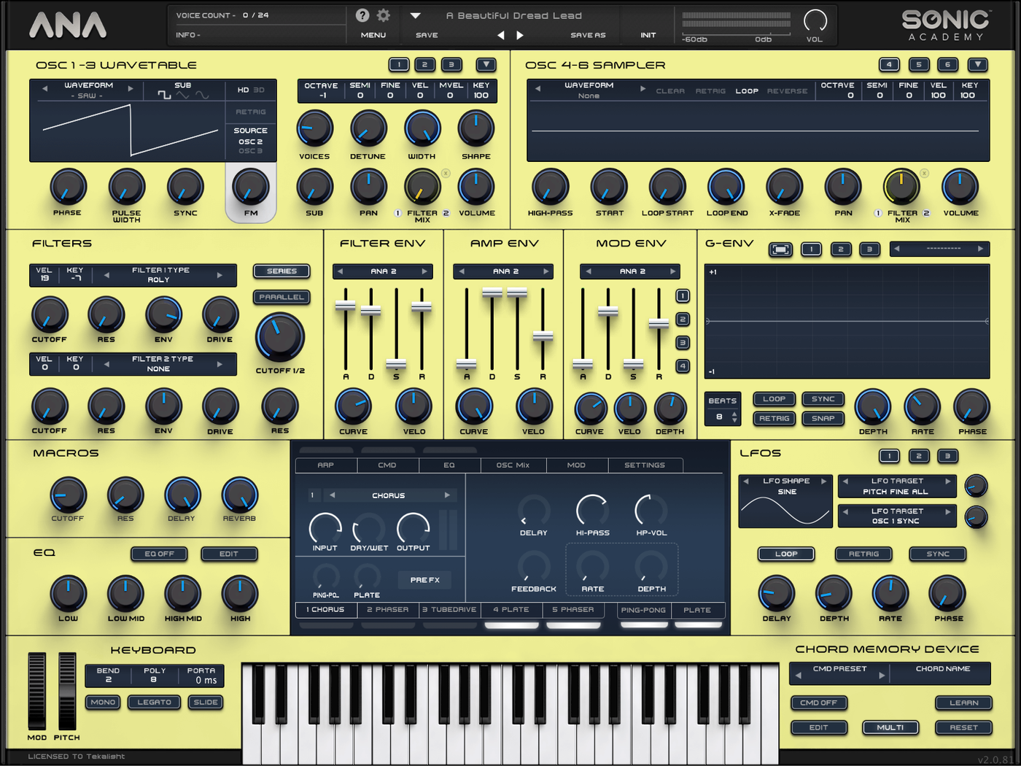
Task: Toggle the EQ Off button
Action: tap(159, 554)
